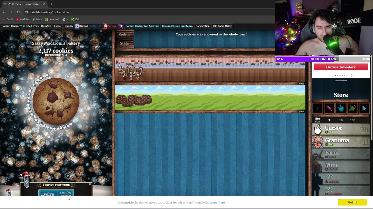
Task: Click the Browse Inventory ad button
Action: 341,67
